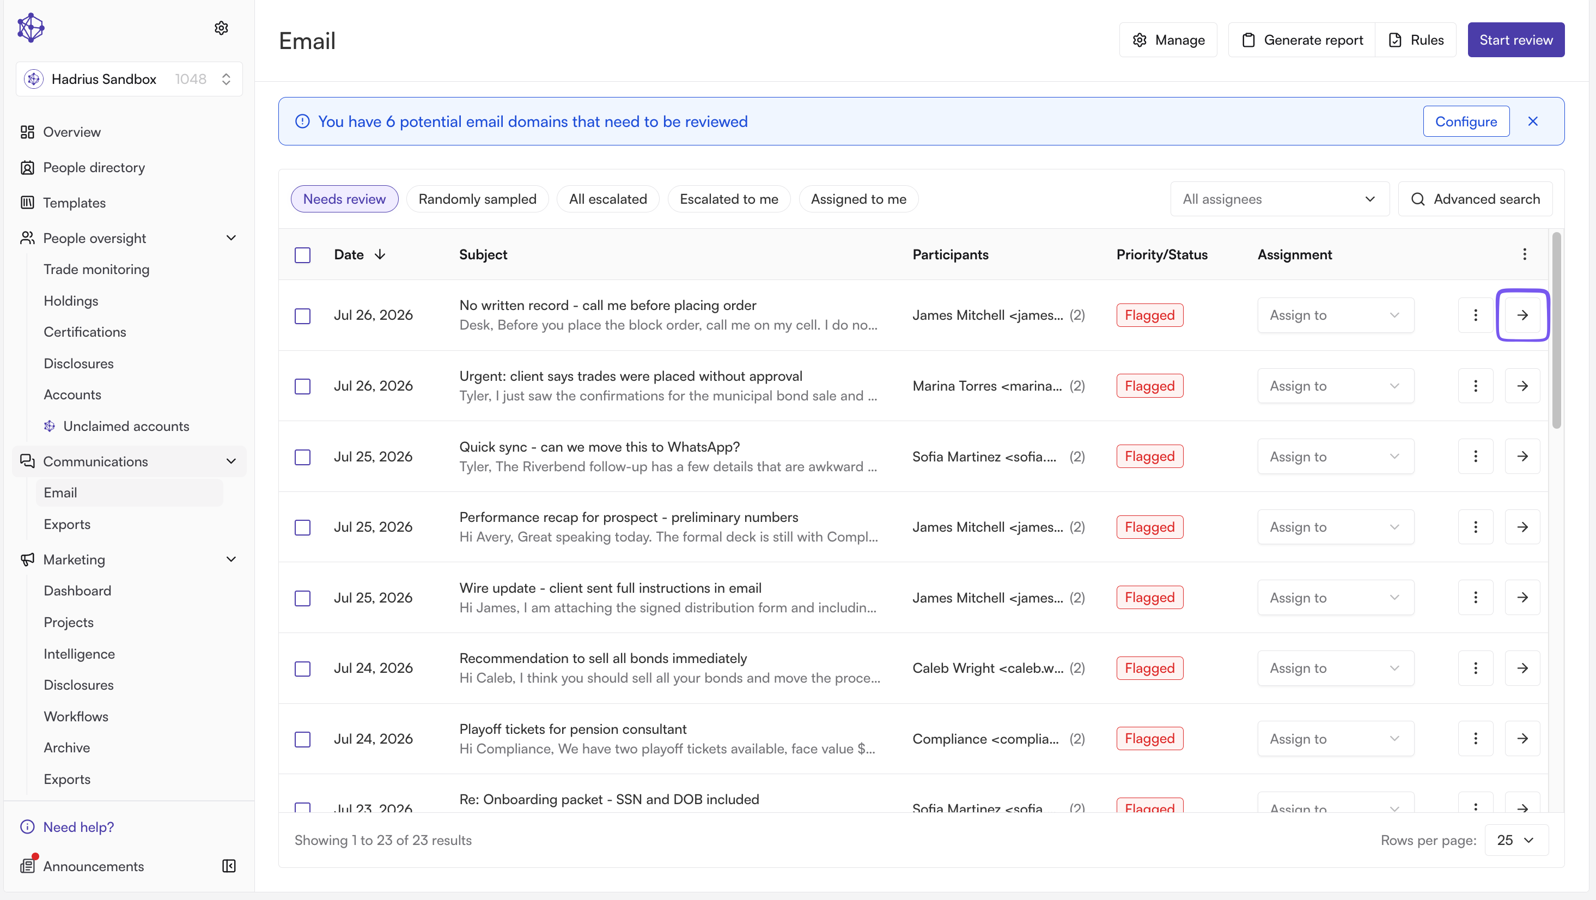Screen dimensions: 1596x900
Task: Select the Playoff tickets email checkbox
Action: pyautogui.click(x=302, y=739)
